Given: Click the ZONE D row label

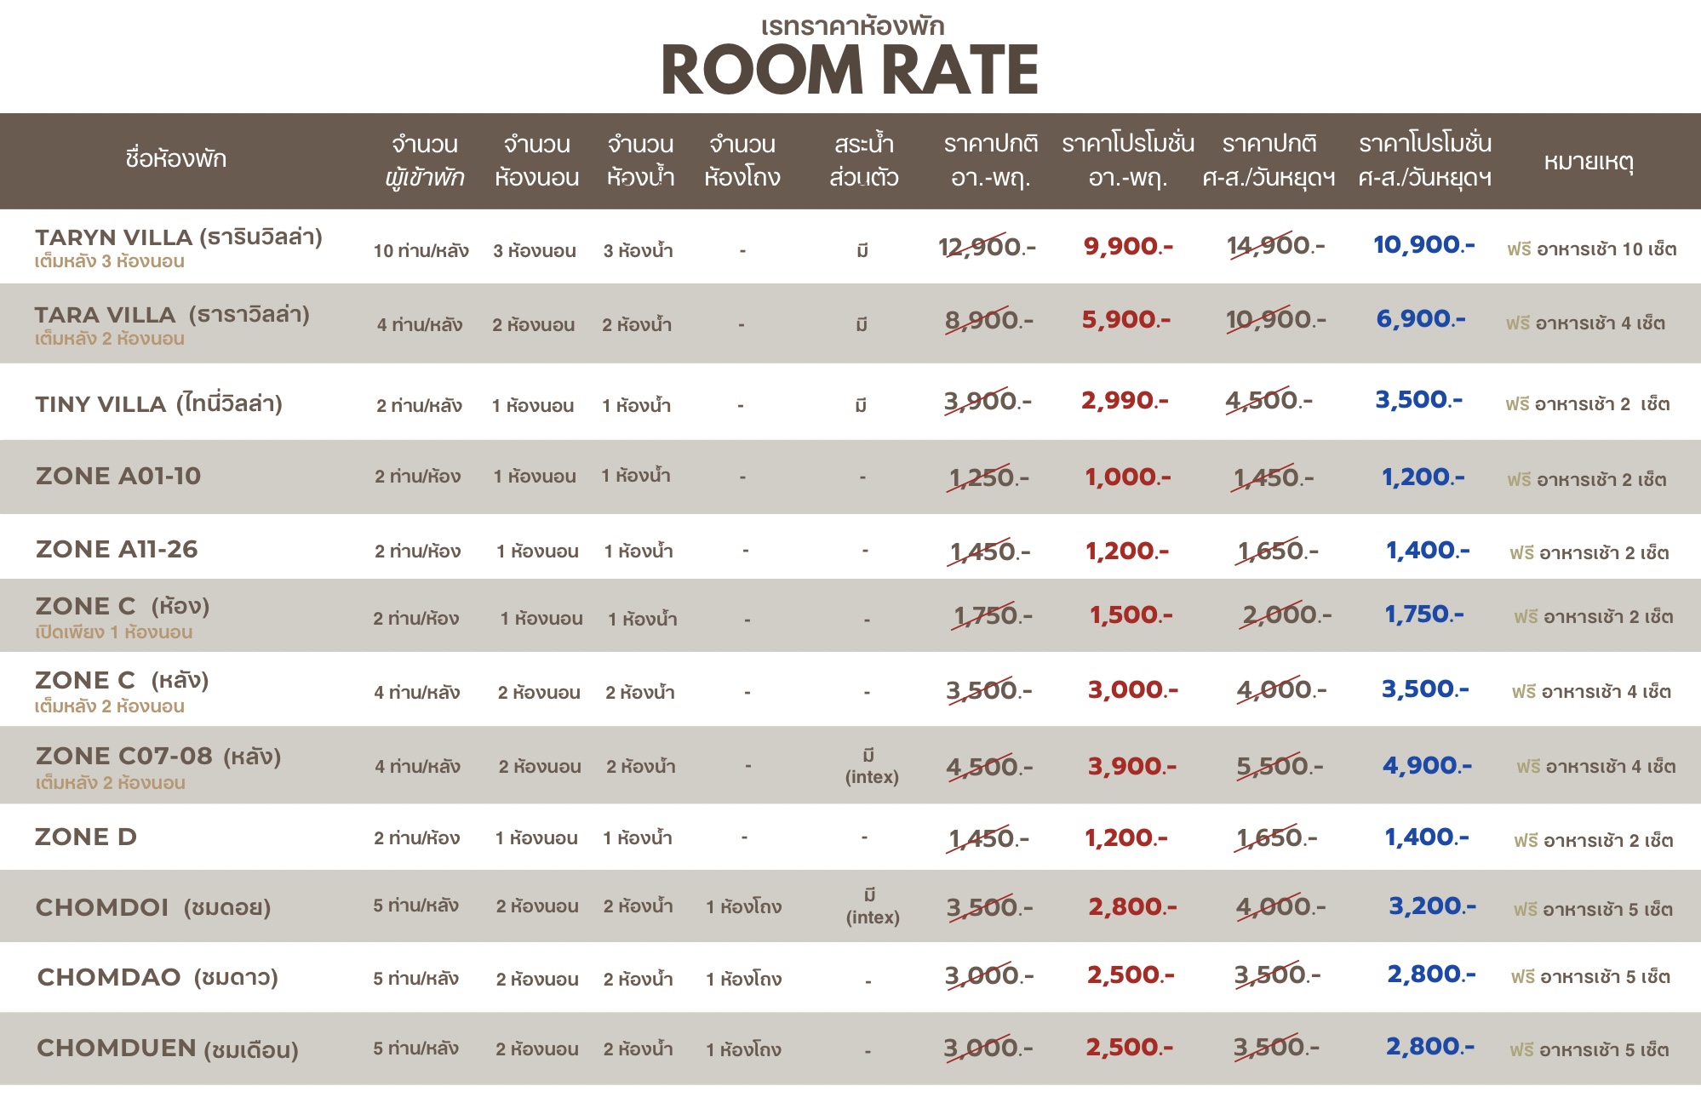Looking at the screenshot, I should pos(86,837).
